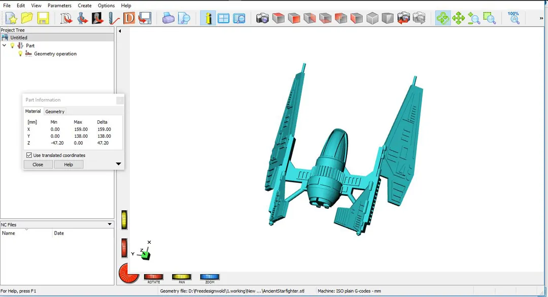
Task: Switch to the Material tab
Action: pos(33,111)
